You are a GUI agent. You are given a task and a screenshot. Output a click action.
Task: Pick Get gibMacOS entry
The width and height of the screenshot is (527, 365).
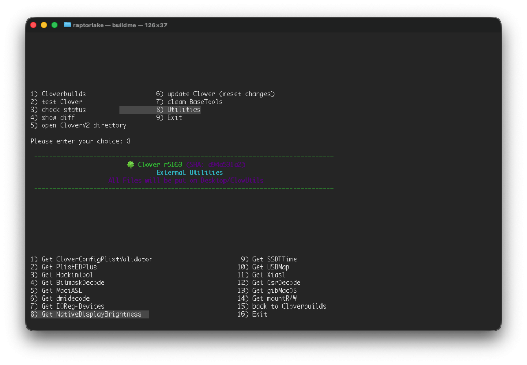(x=267, y=291)
